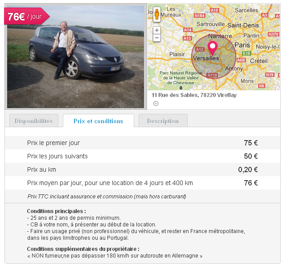Click the Parc Naturel Régional tree icon

click(x=181, y=87)
